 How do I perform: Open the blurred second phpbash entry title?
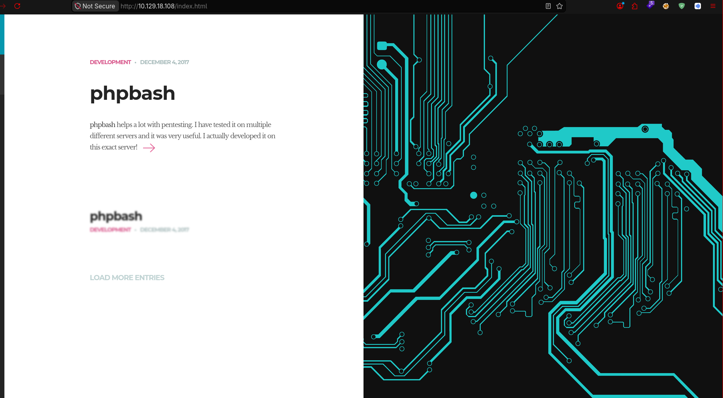[116, 216]
